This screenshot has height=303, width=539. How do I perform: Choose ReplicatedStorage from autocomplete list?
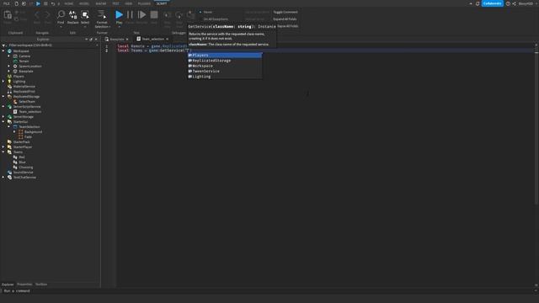[225, 61]
